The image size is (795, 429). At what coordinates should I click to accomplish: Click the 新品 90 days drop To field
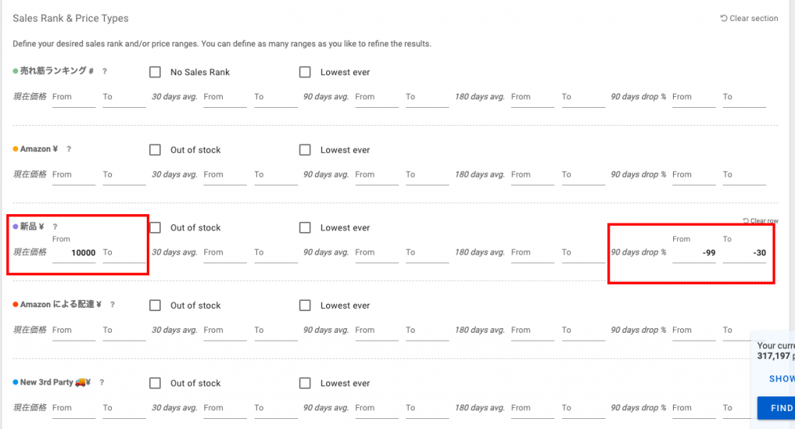tap(745, 253)
